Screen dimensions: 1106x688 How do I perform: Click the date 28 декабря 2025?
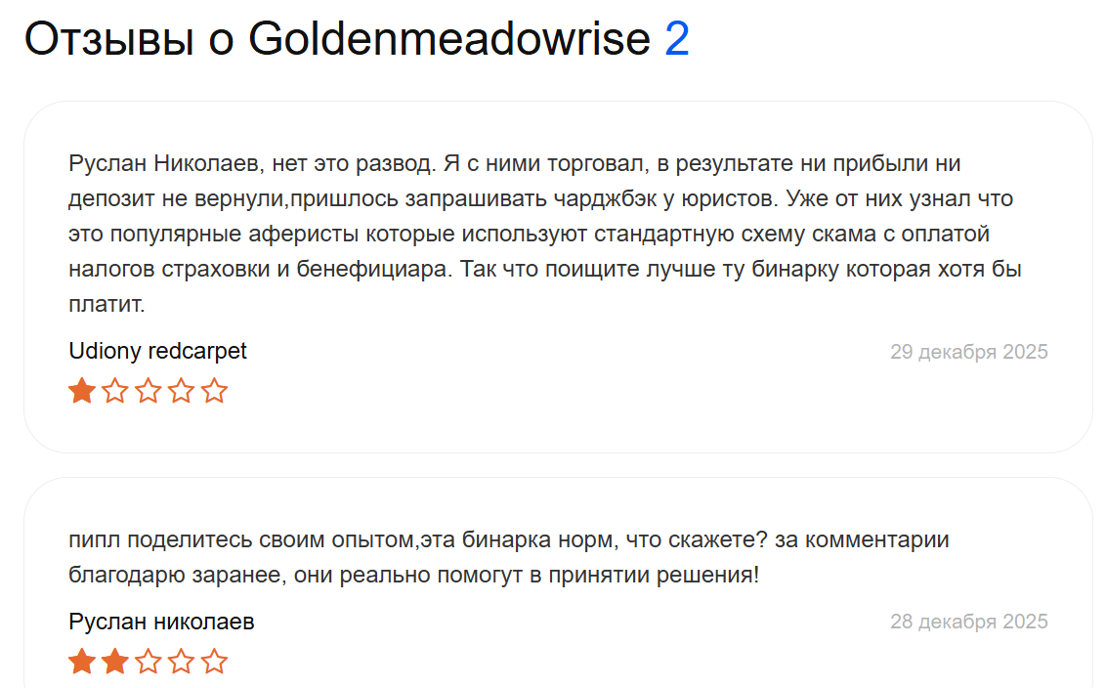click(x=968, y=622)
